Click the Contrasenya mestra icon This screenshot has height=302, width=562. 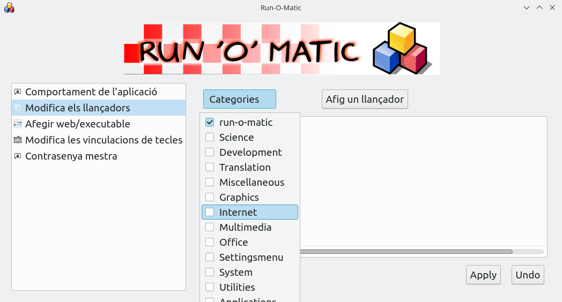coord(18,156)
